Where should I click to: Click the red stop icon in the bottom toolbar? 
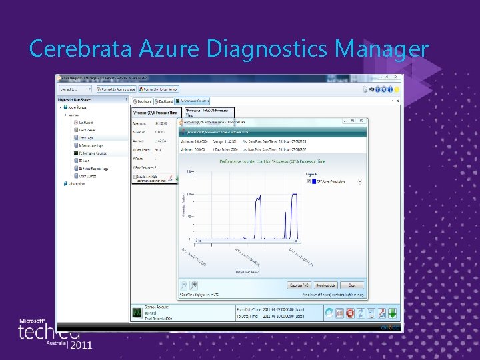pyautogui.click(x=350, y=313)
